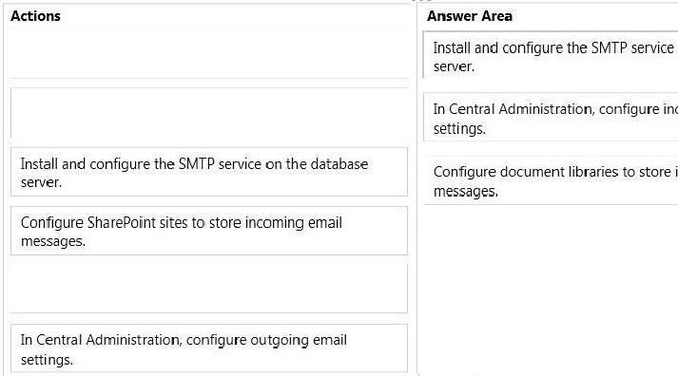Click the Answer Area panel heading
The height and width of the screenshot is (376, 678).
[x=470, y=16]
